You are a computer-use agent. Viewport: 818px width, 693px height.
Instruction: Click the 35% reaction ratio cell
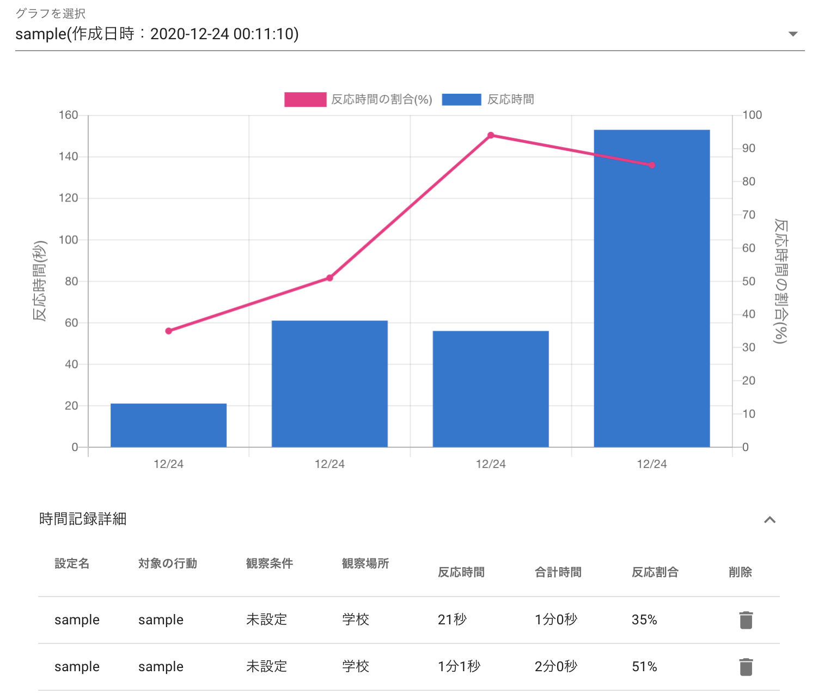tap(644, 619)
